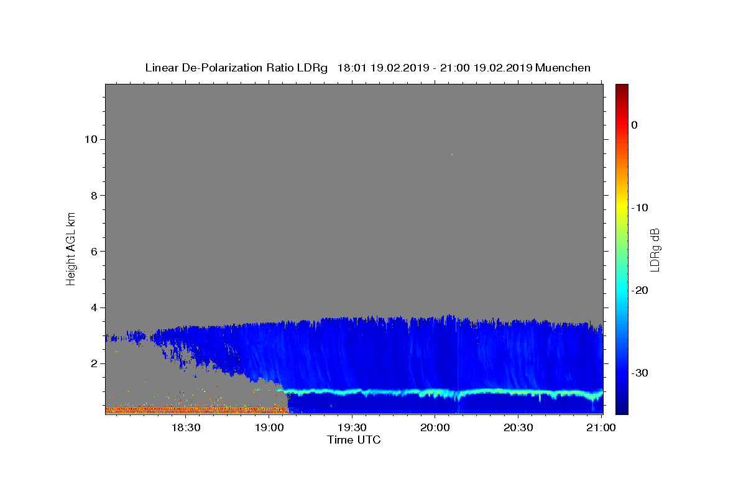Click the height tick label 10

91,139
